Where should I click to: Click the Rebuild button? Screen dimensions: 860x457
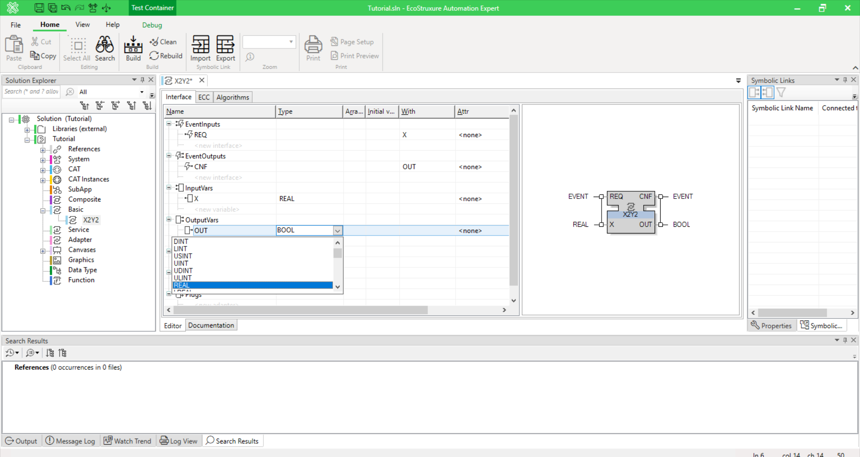click(166, 56)
